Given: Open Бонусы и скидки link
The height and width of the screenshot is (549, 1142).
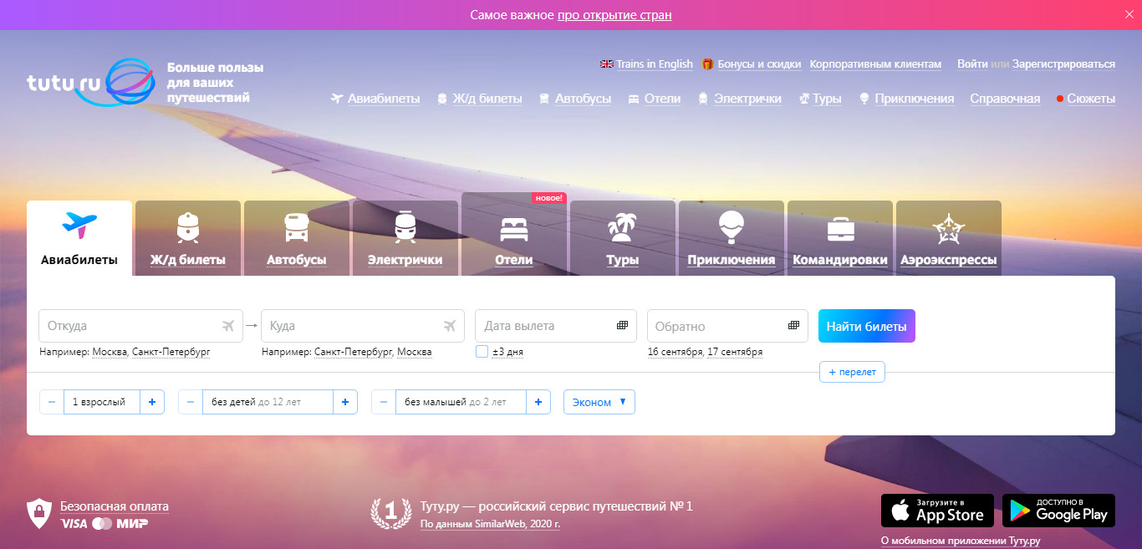Looking at the screenshot, I should click(x=759, y=64).
